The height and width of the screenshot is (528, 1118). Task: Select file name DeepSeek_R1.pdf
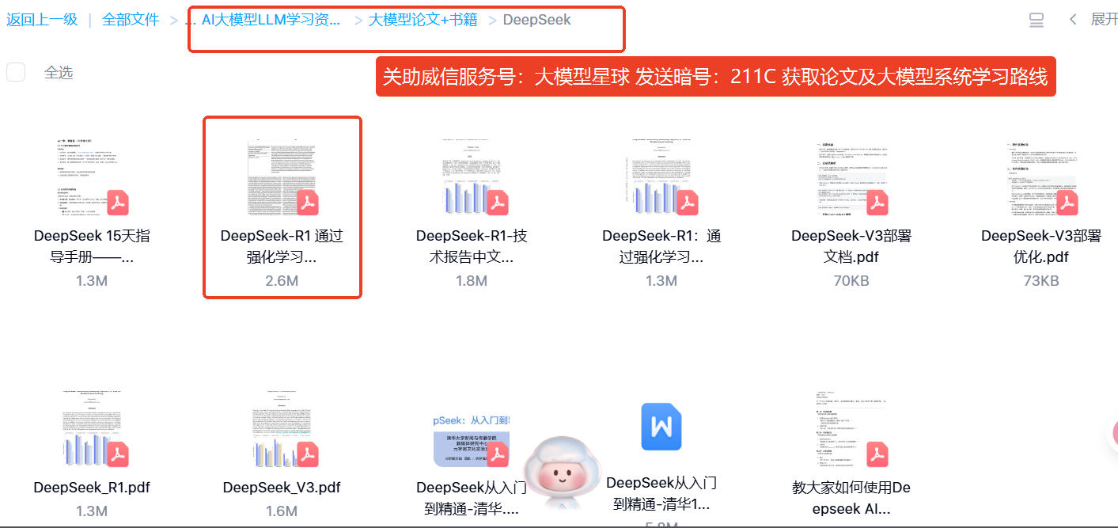(x=92, y=487)
